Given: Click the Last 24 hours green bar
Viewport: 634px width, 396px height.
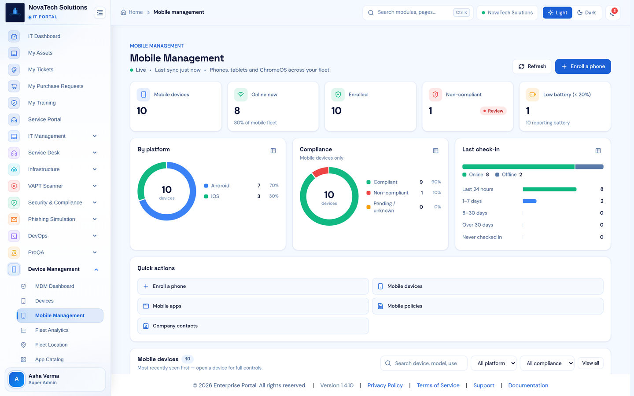Looking at the screenshot, I should (x=549, y=189).
